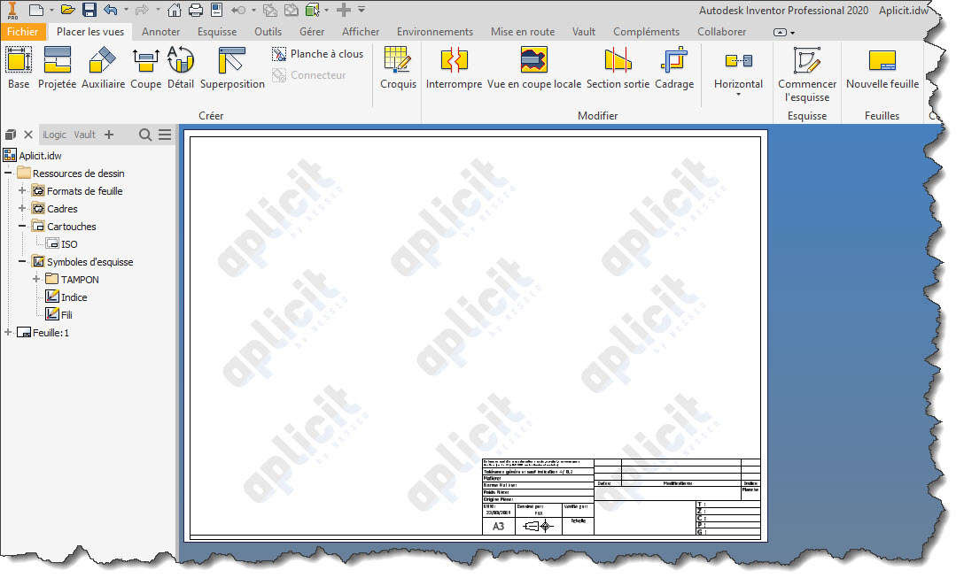Open the Environnements tab

click(x=435, y=31)
